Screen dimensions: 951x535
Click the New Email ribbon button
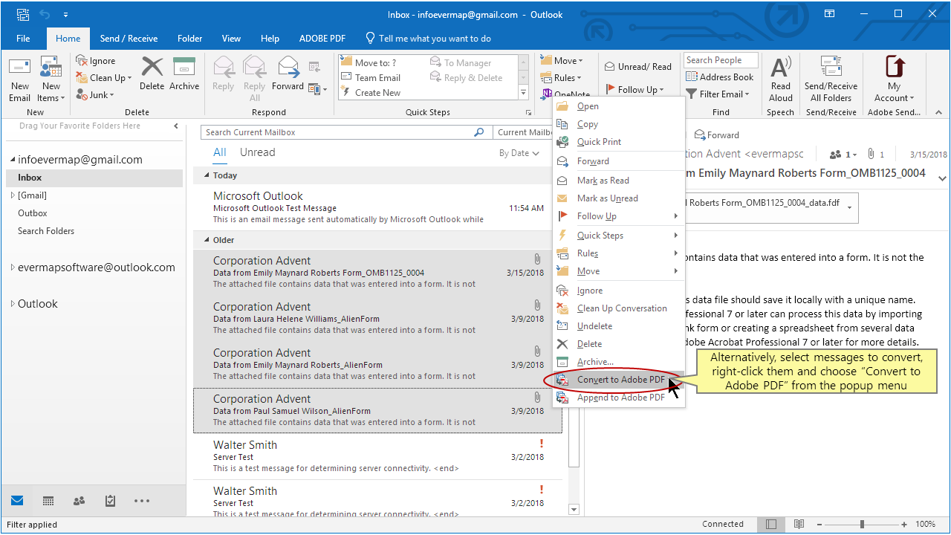[19, 80]
